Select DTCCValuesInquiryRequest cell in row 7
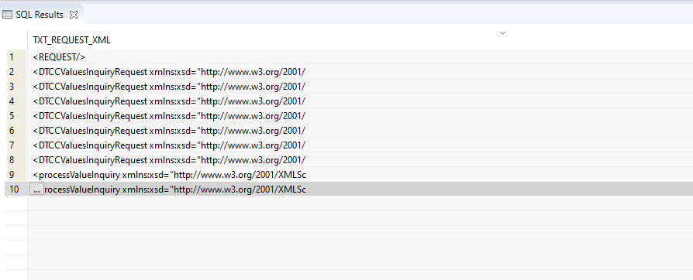 [360, 145]
